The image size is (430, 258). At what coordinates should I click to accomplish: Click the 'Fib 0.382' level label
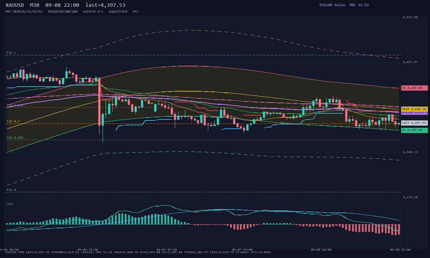pyautogui.click(x=15, y=138)
